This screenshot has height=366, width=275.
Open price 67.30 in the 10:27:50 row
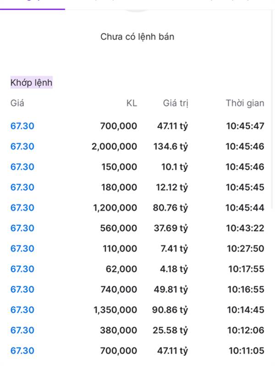(22, 248)
